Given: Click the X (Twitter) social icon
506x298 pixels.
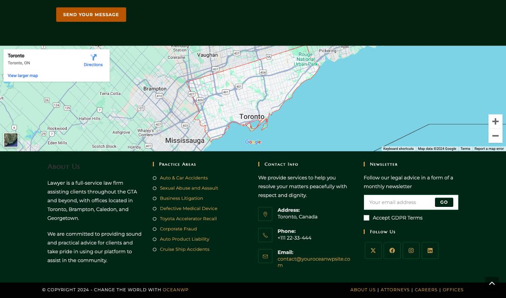Looking at the screenshot, I should 373,250.
